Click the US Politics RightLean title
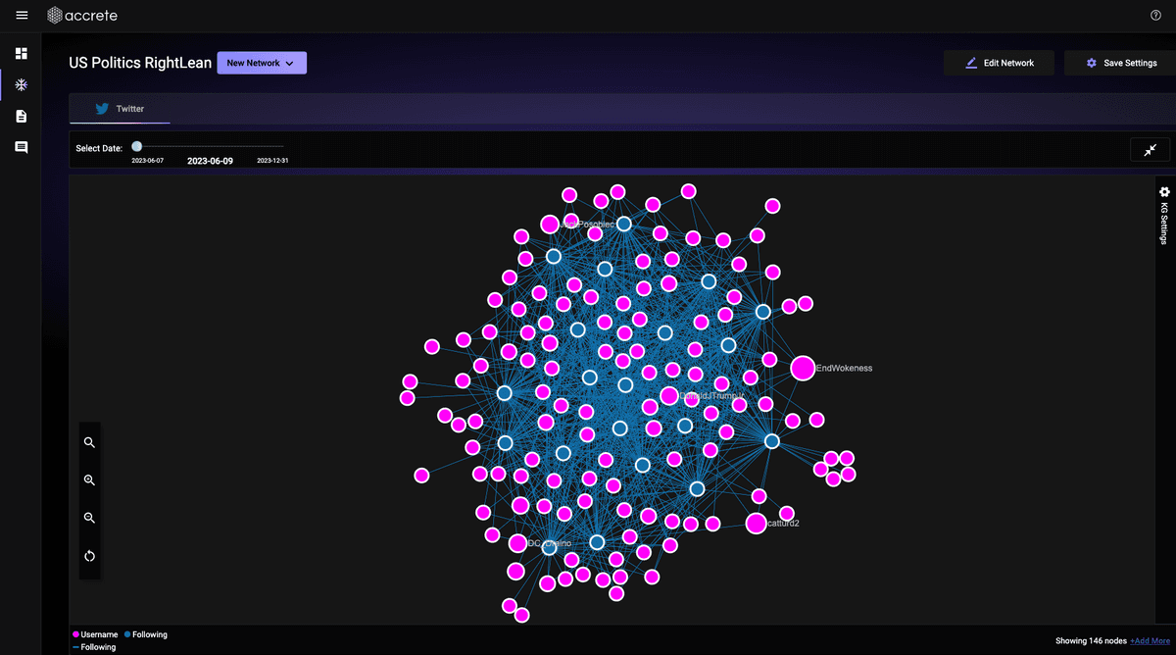 (x=140, y=63)
